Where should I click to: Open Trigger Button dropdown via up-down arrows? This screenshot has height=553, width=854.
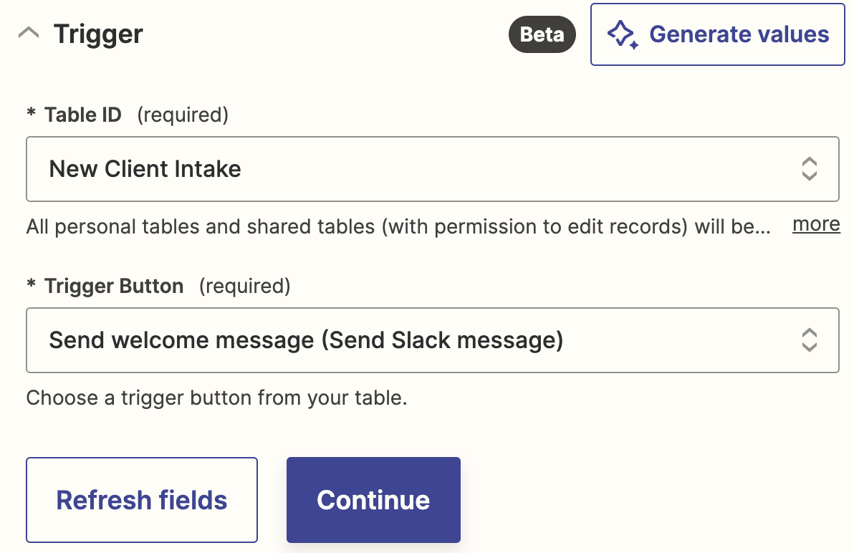[809, 340]
